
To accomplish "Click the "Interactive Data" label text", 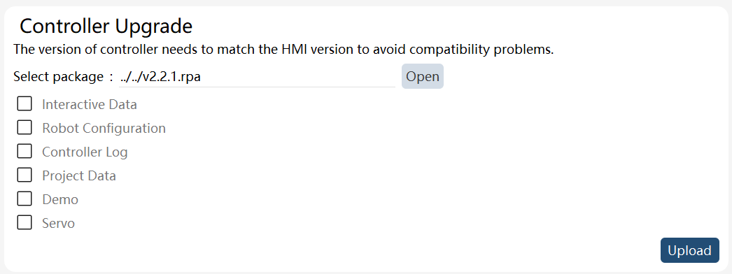I will (90, 104).
